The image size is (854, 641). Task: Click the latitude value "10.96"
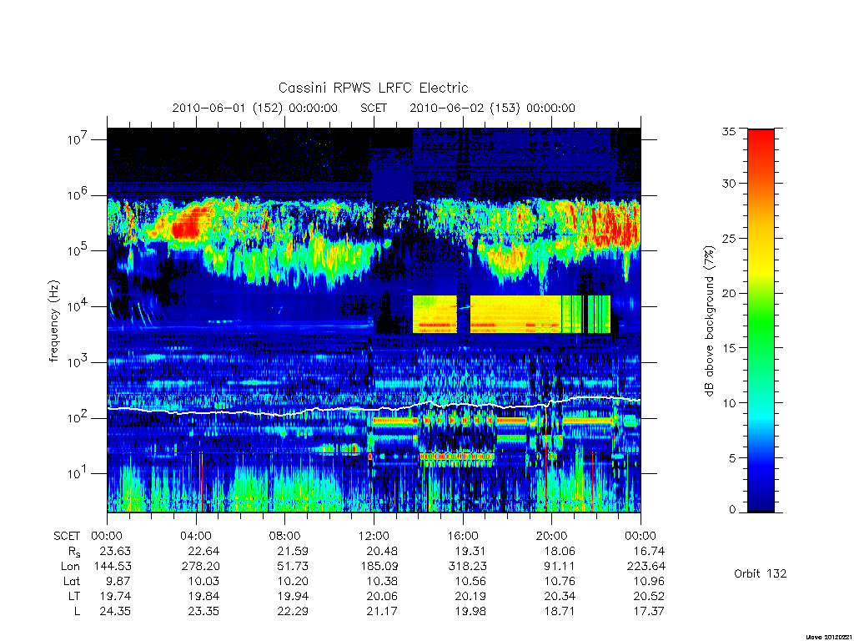coord(649,581)
